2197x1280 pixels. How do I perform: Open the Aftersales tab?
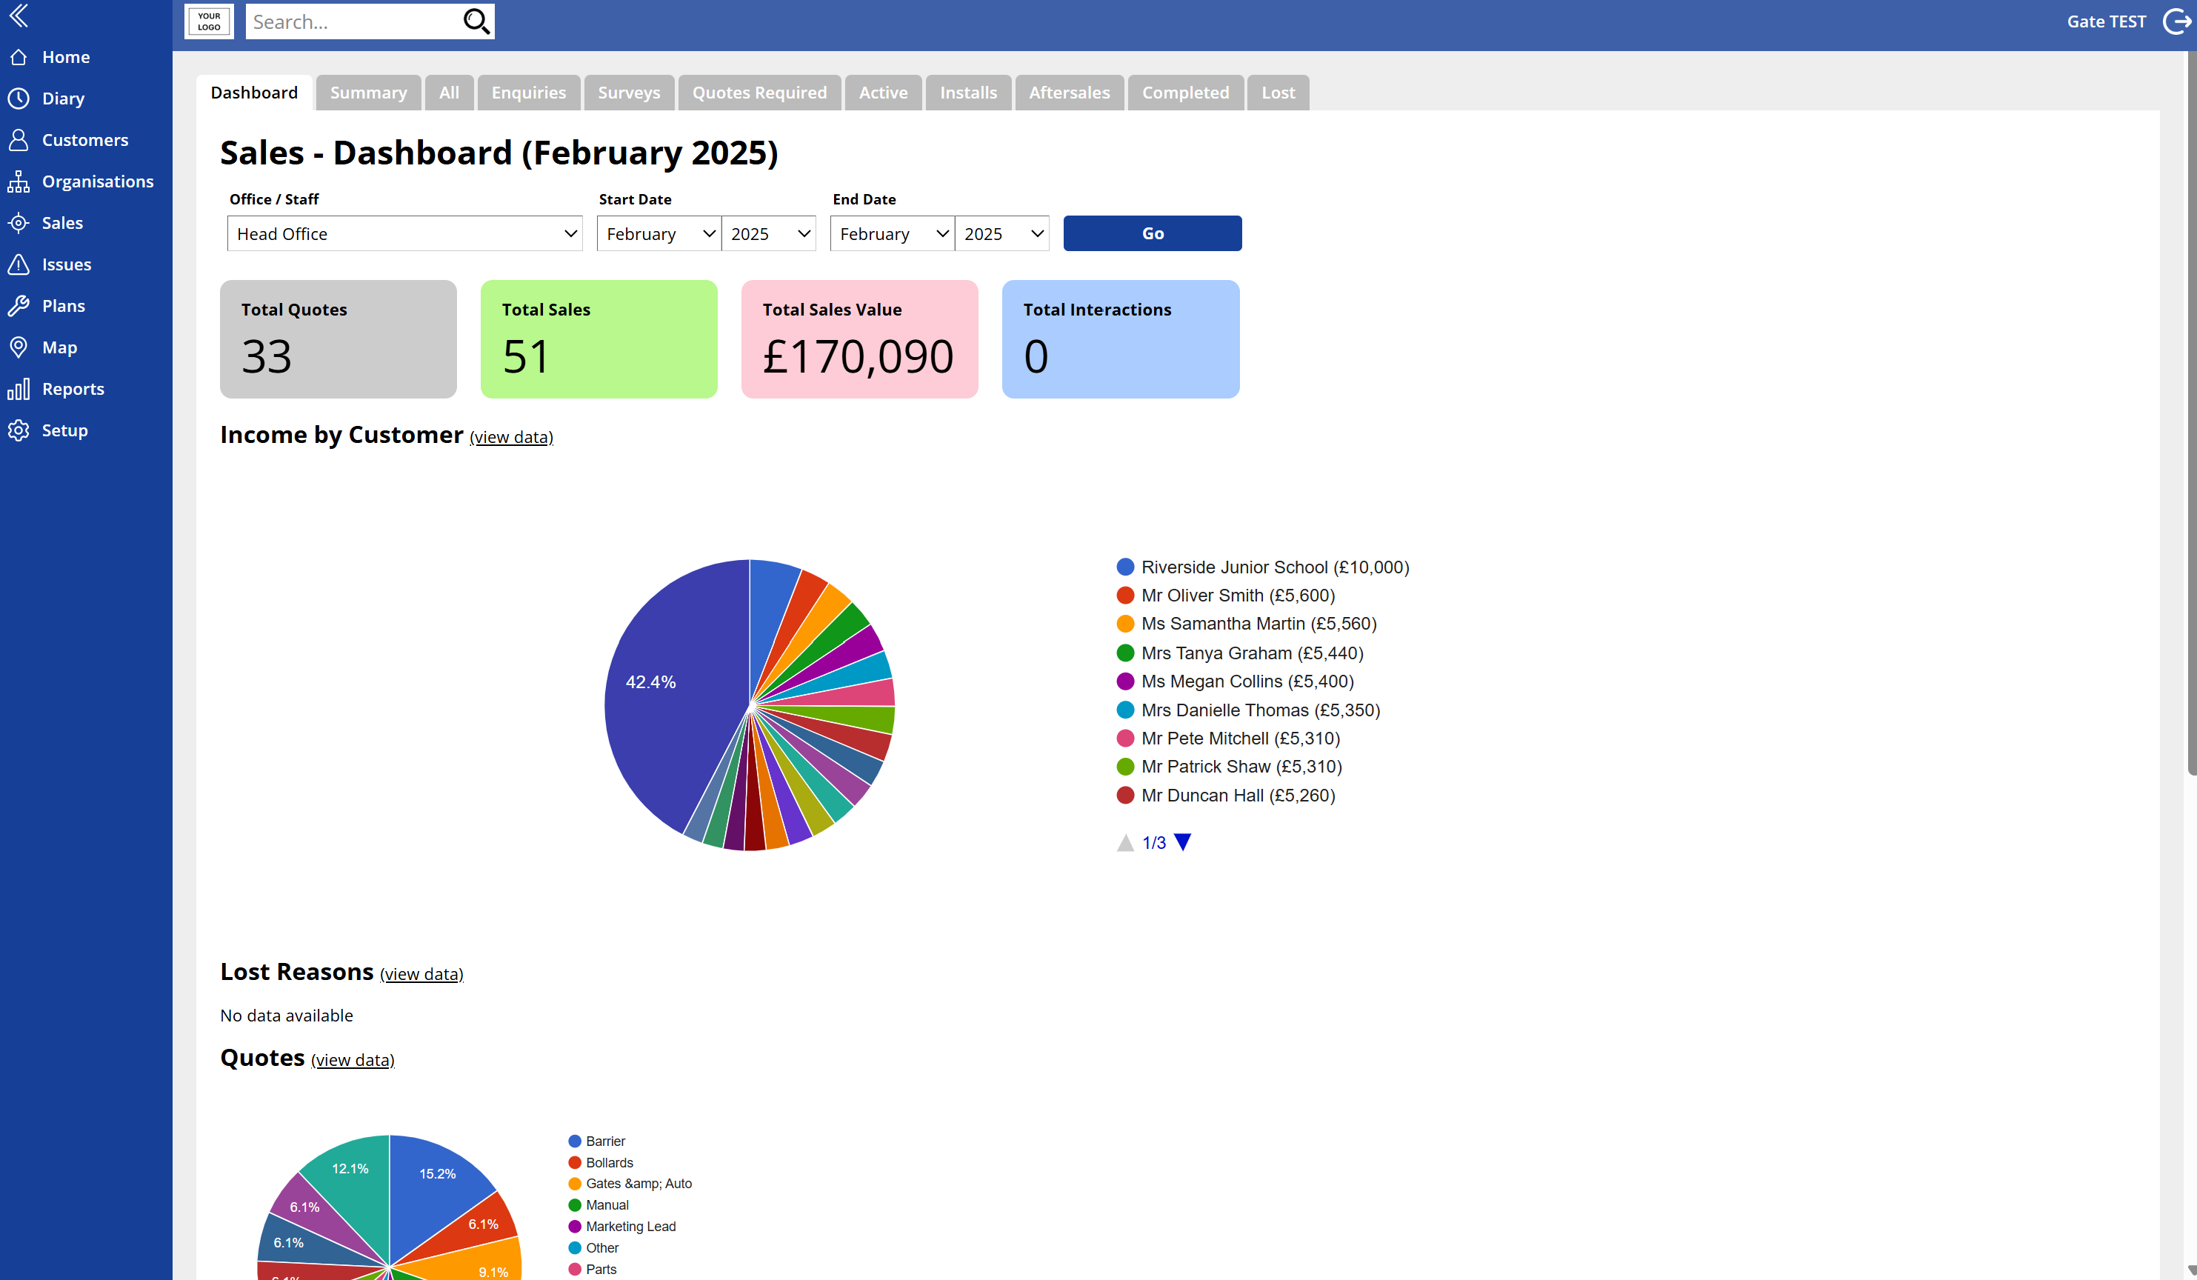[1070, 93]
